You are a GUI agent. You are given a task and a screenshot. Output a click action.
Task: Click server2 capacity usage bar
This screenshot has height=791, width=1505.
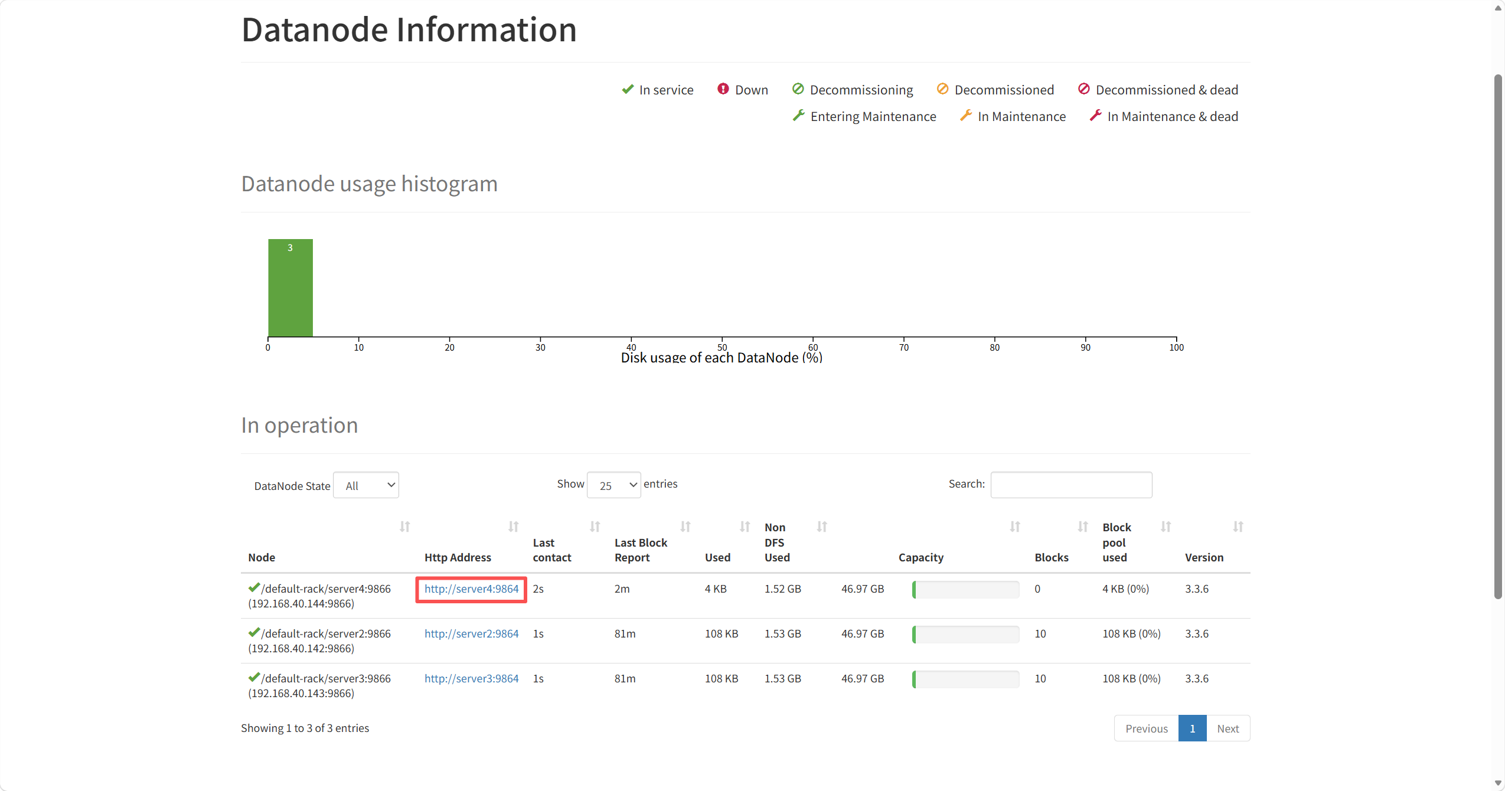point(965,635)
